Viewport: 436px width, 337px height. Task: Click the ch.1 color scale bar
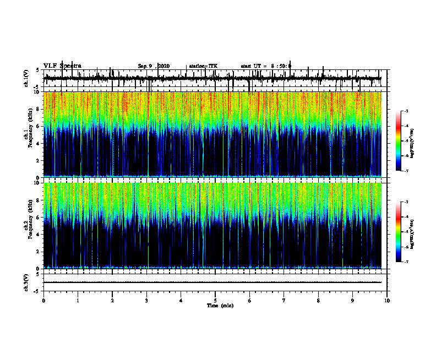coord(399,141)
